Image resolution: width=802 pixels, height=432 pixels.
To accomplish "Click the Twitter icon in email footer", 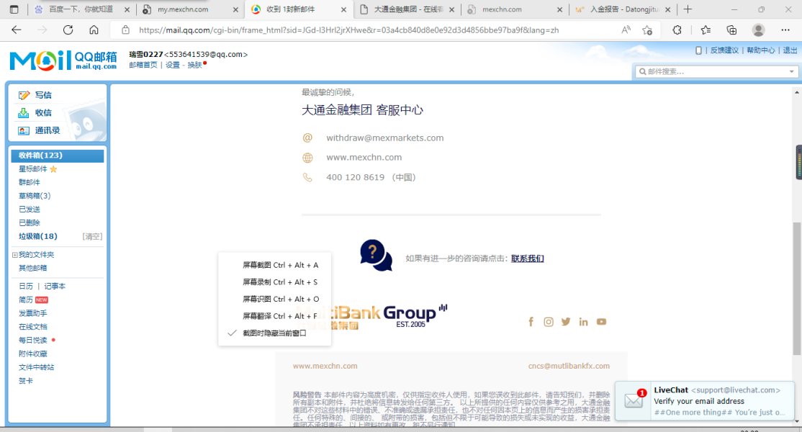I will [566, 322].
